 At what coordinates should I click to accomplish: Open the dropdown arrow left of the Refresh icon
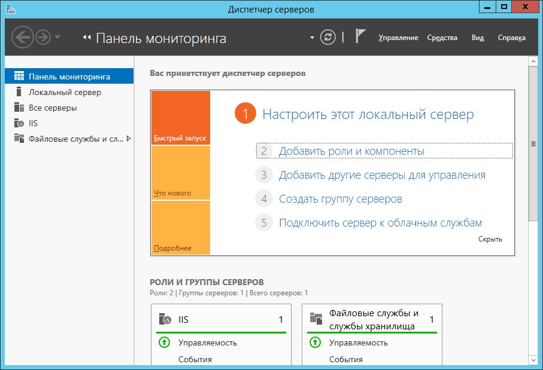(x=312, y=37)
